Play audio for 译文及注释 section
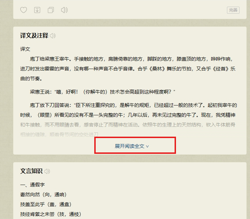 click(53, 36)
